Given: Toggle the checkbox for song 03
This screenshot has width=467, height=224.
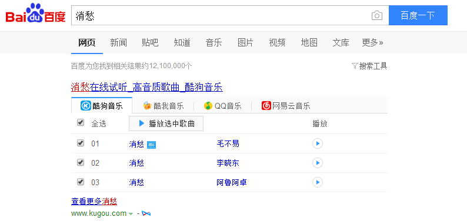Looking at the screenshot, I should [81, 182].
